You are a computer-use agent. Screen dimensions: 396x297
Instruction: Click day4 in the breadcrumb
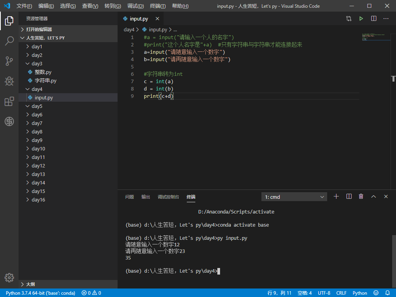129,29
